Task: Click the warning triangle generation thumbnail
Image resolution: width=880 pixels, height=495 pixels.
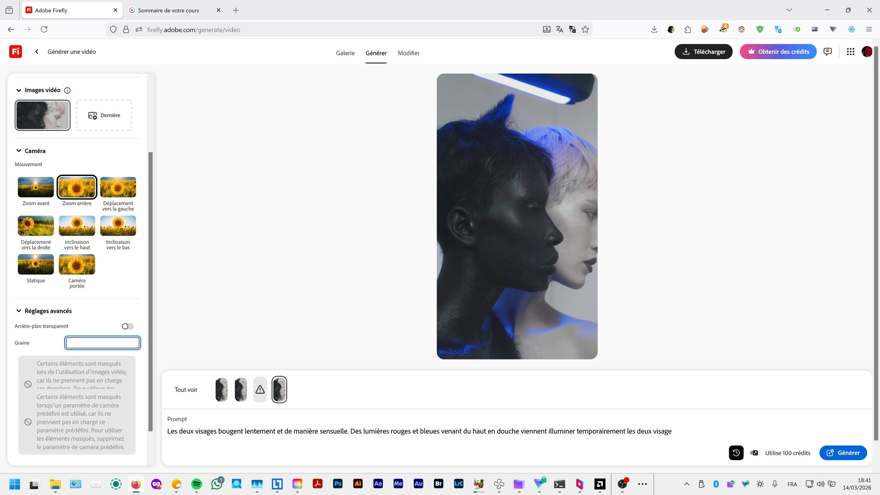Action: pyautogui.click(x=260, y=390)
